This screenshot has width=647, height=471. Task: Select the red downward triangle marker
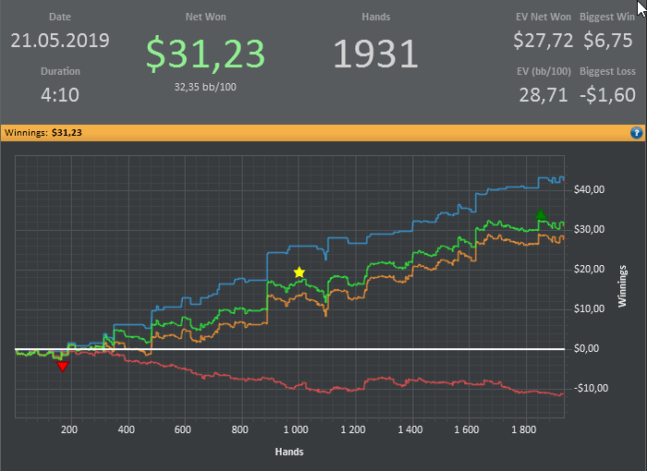tap(63, 367)
